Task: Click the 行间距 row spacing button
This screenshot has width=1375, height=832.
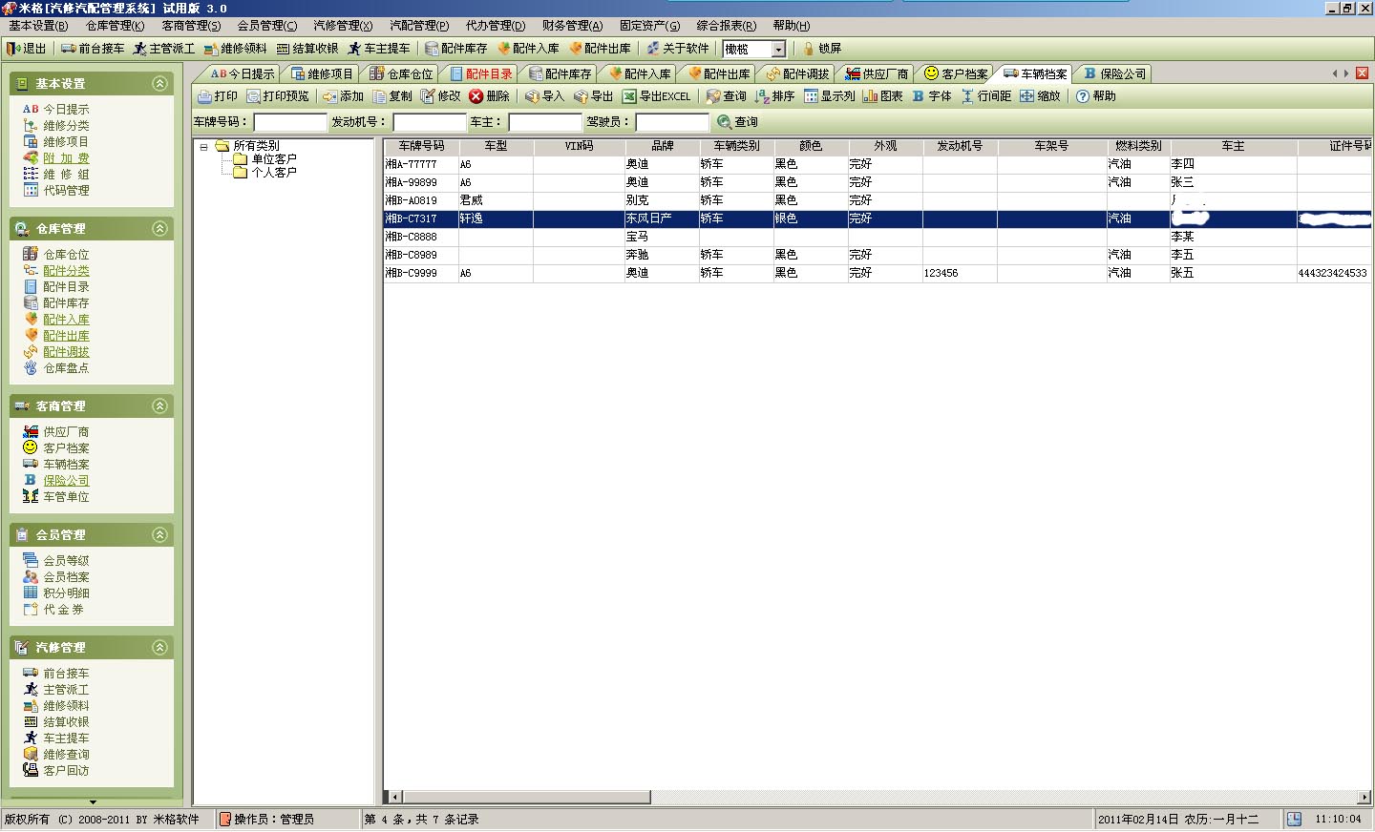Action: pos(985,96)
